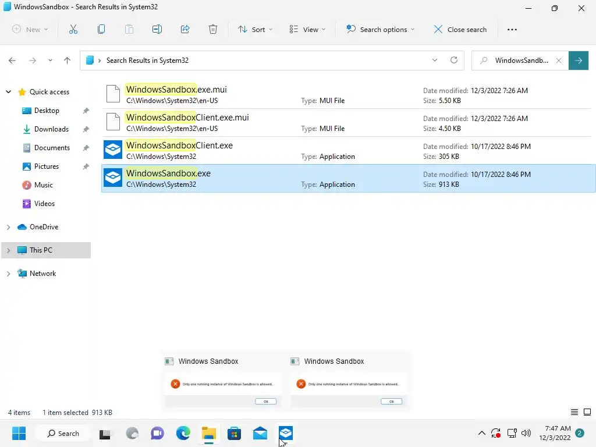The height and width of the screenshot is (447, 596).
Task: Expand the This PC tree node
Action: point(8,250)
